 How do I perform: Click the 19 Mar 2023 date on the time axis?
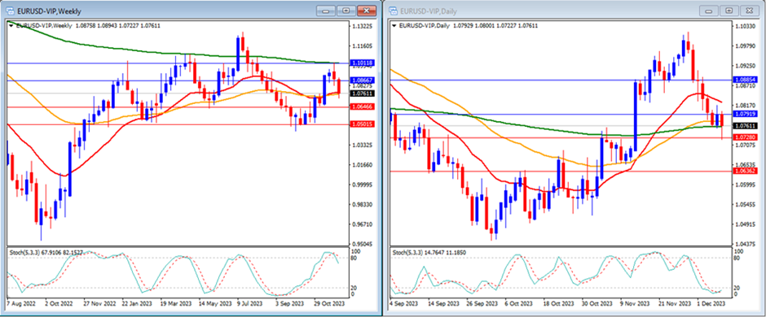click(x=176, y=303)
